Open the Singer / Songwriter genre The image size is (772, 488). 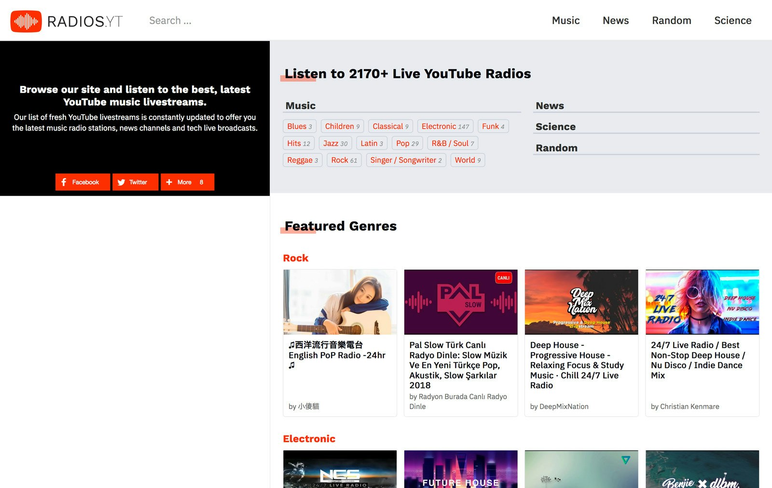(x=405, y=160)
